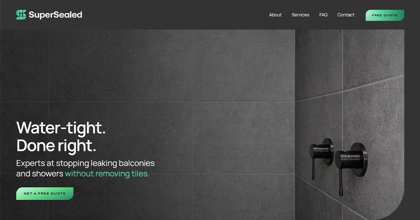The height and width of the screenshot is (220, 420).
Task: Click the SuperSealed green logo icon
Action: (21, 15)
